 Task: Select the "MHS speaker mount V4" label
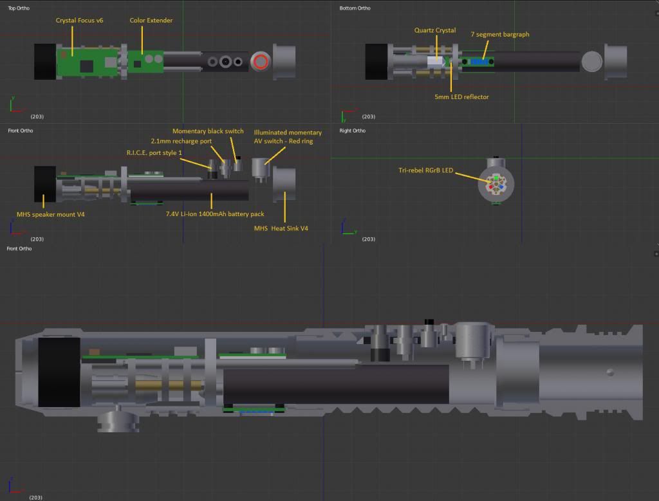[x=50, y=214]
